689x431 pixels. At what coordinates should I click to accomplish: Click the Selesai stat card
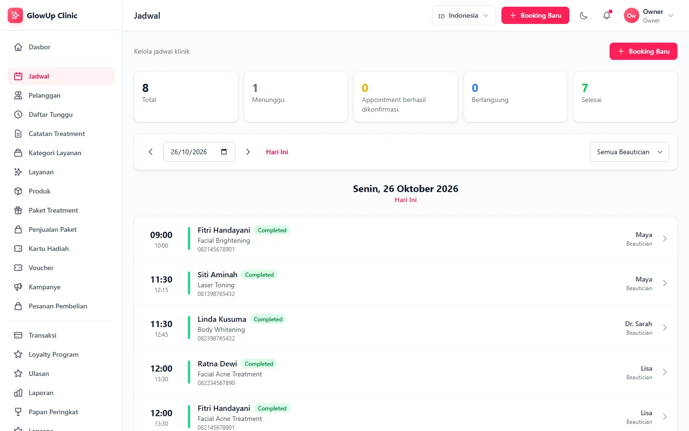[x=625, y=97]
